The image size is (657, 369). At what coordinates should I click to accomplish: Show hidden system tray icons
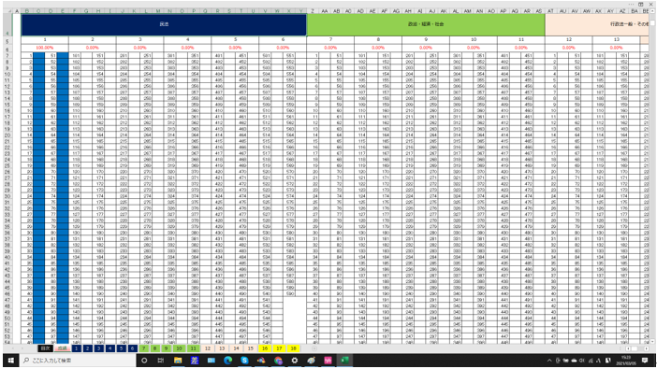point(549,361)
